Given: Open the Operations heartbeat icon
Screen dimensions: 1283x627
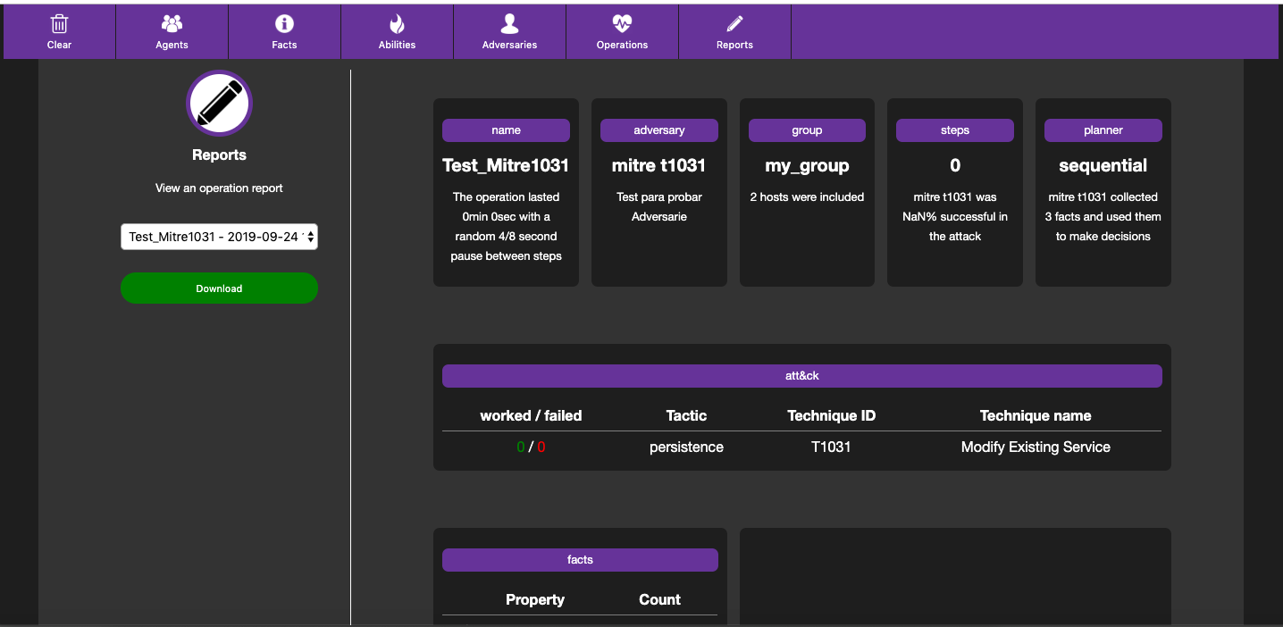Looking at the screenshot, I should (x=622, y=24).
